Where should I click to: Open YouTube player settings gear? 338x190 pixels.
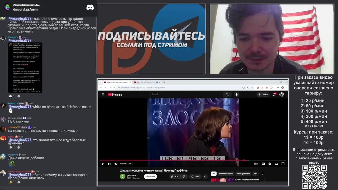[270, 164]
